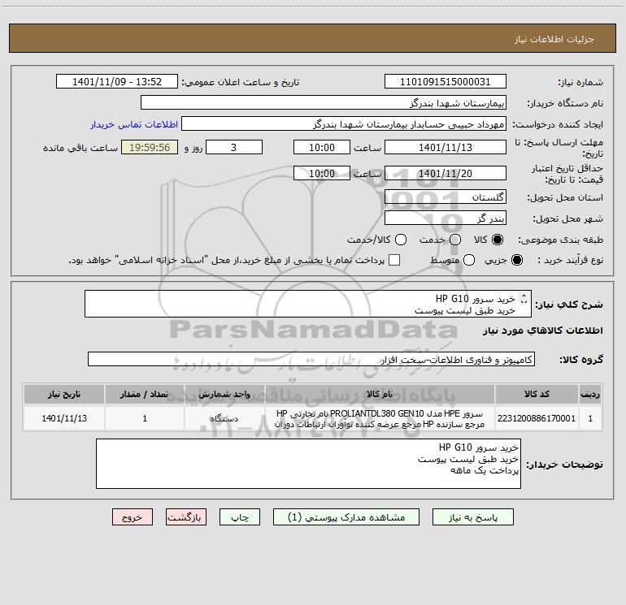This screenshot has height=605, width=626.
Task: Click the اطلاعات کالاهای مورد نیاز heading
Action: click(543, 331)
